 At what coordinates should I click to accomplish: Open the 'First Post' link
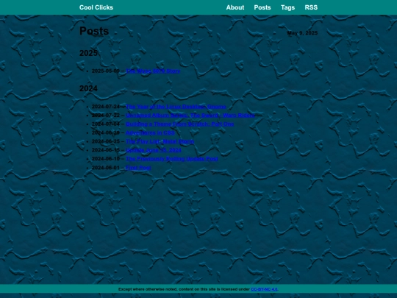[x=138, y=168]
